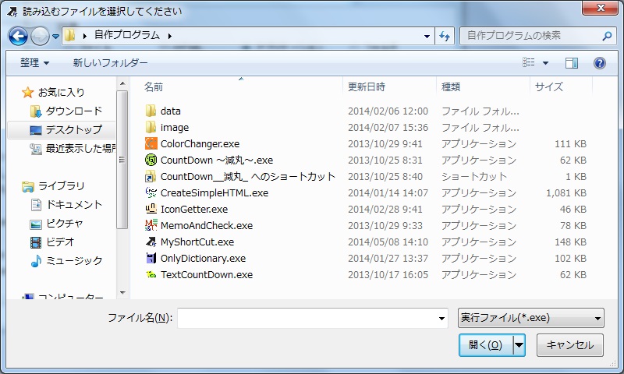
Task: Open the ファイル名 combo box dropdown
Action: tap(441, 318)
